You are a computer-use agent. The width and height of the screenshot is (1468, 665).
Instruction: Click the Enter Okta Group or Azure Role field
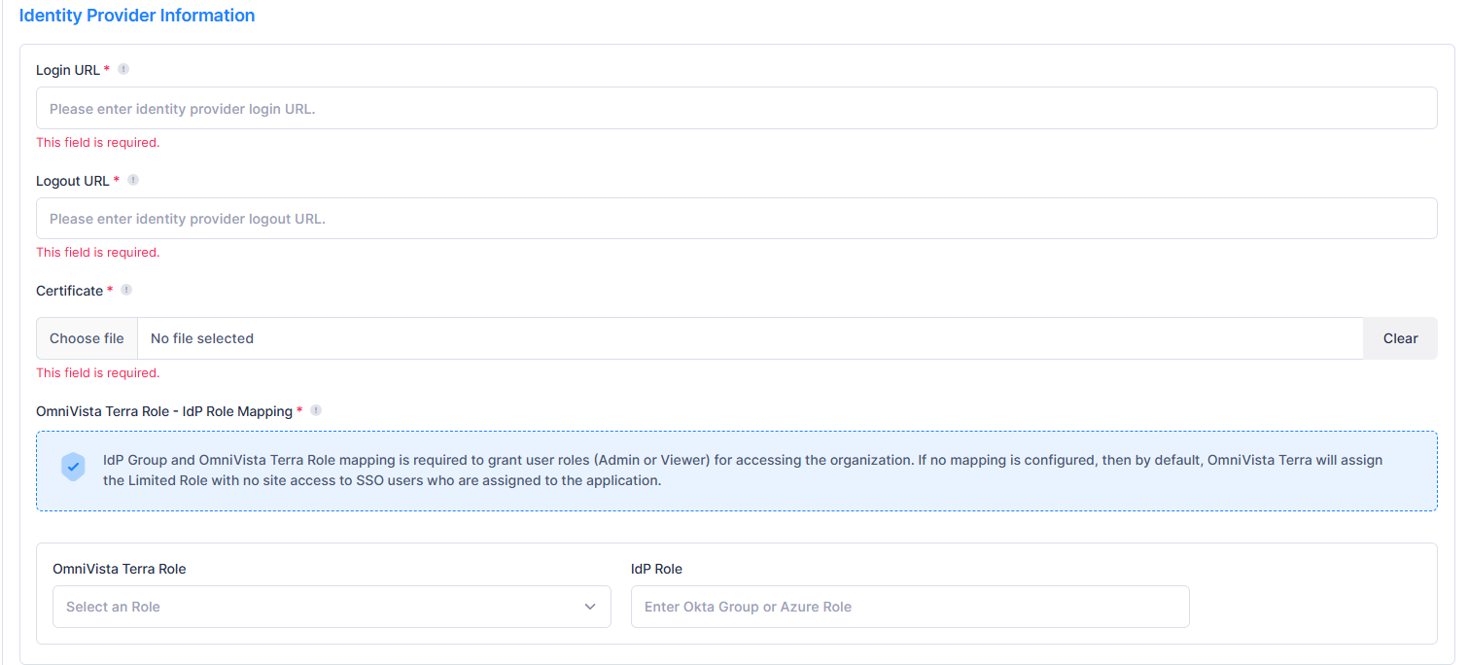tap(909, 606)
